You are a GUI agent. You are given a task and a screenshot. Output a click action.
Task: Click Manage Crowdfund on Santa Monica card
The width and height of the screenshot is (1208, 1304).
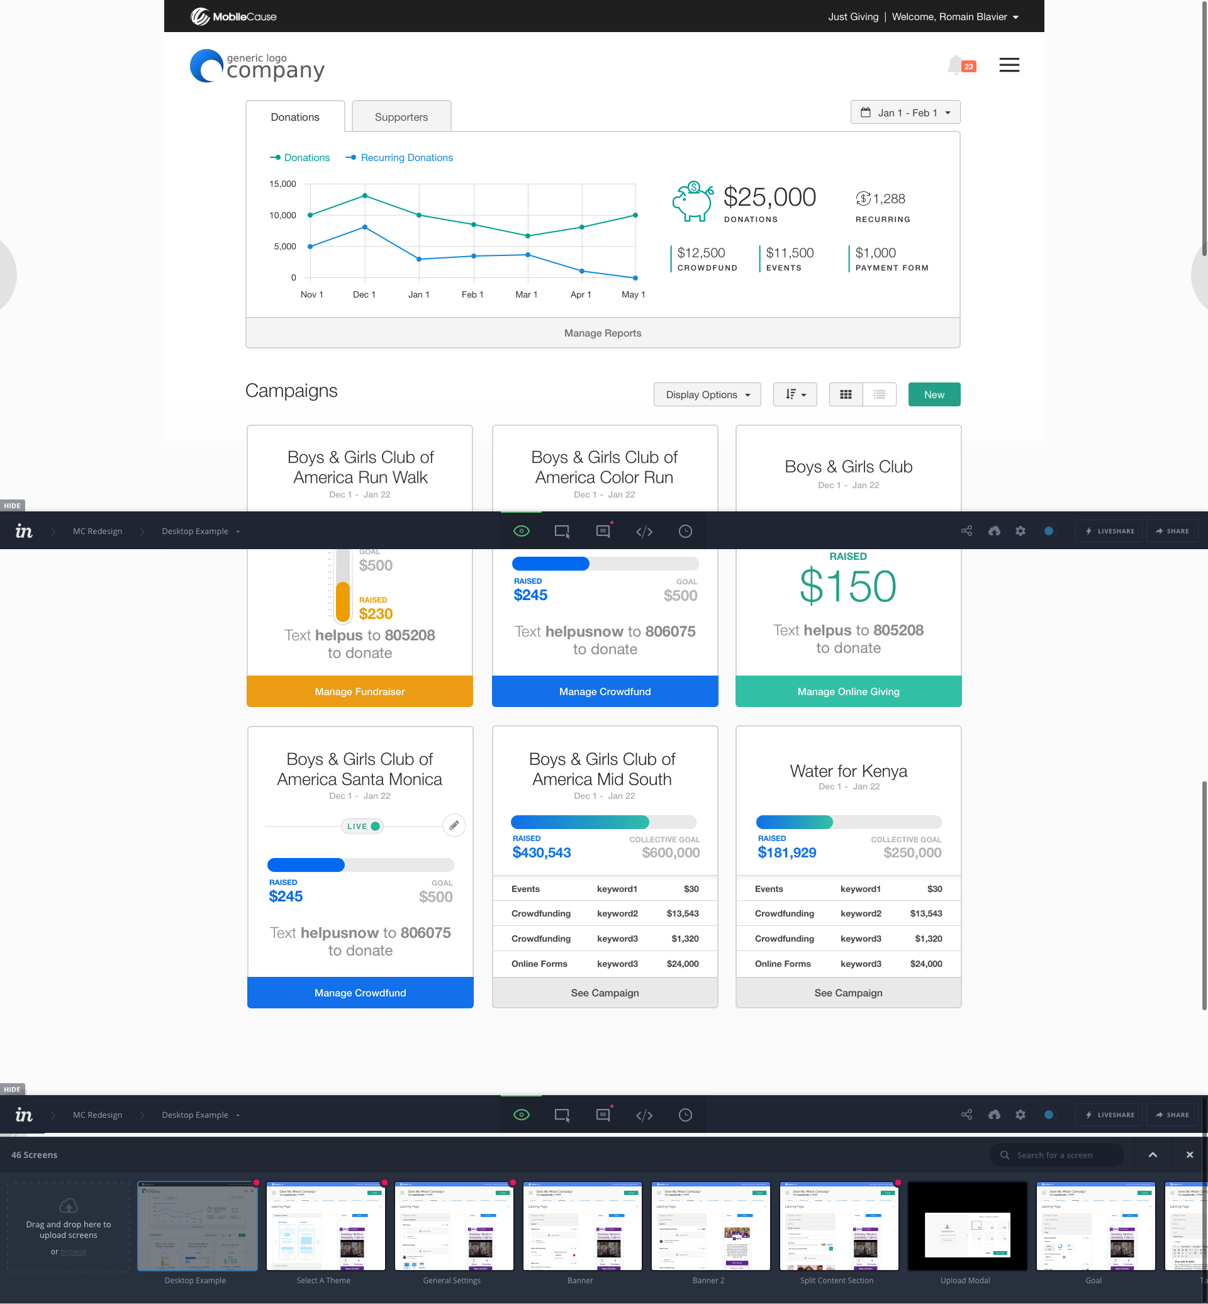coord(359,992)
